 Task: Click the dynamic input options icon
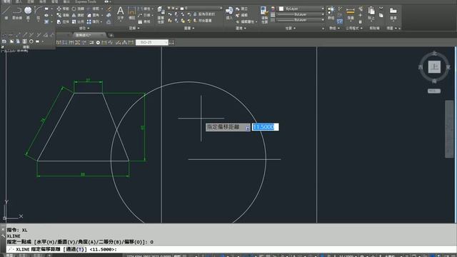(x=248, y=128)
